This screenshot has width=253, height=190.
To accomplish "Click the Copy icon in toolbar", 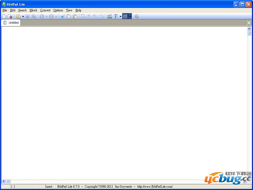I will (69, 16).
